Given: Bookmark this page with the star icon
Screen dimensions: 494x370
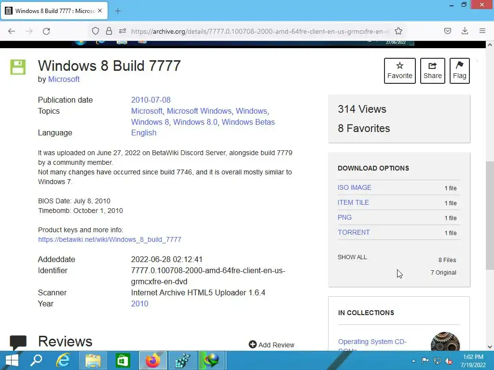Looking at the screenshot, I should [x=398, y=31].
